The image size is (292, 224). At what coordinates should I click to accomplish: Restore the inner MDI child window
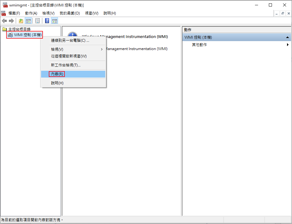[282, 14]
